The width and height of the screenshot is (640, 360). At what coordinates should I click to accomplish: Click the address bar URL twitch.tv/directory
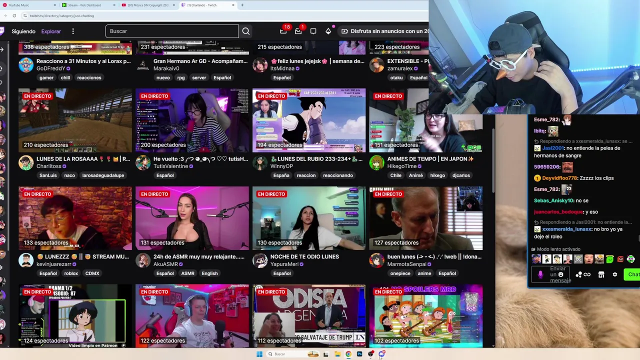click(x=61, y=15)
